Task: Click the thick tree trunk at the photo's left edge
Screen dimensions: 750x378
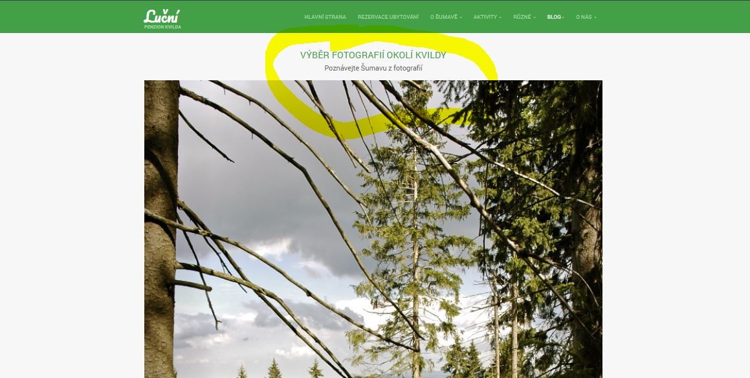Action: click(161, 229)
